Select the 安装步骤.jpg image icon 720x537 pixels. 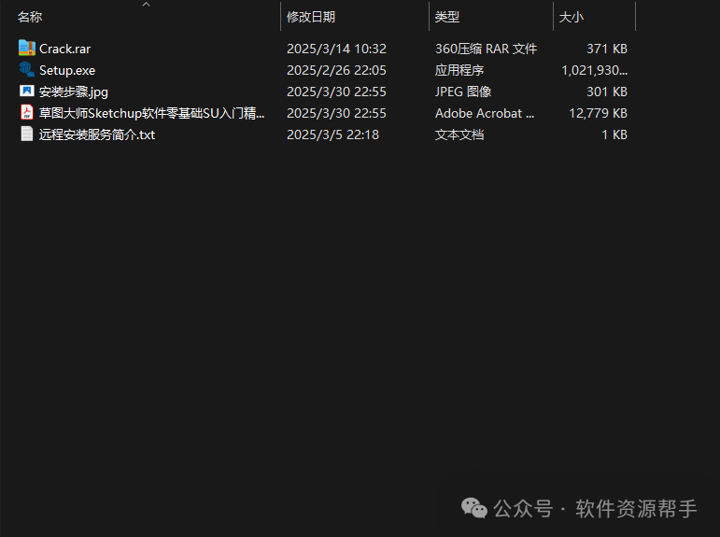point(27,91)
